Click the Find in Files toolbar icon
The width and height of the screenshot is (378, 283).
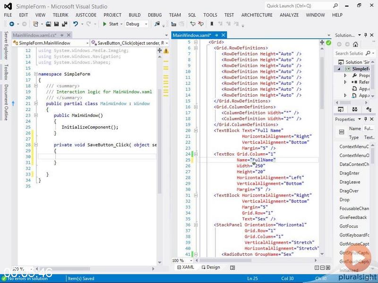[x=157, y=24]
